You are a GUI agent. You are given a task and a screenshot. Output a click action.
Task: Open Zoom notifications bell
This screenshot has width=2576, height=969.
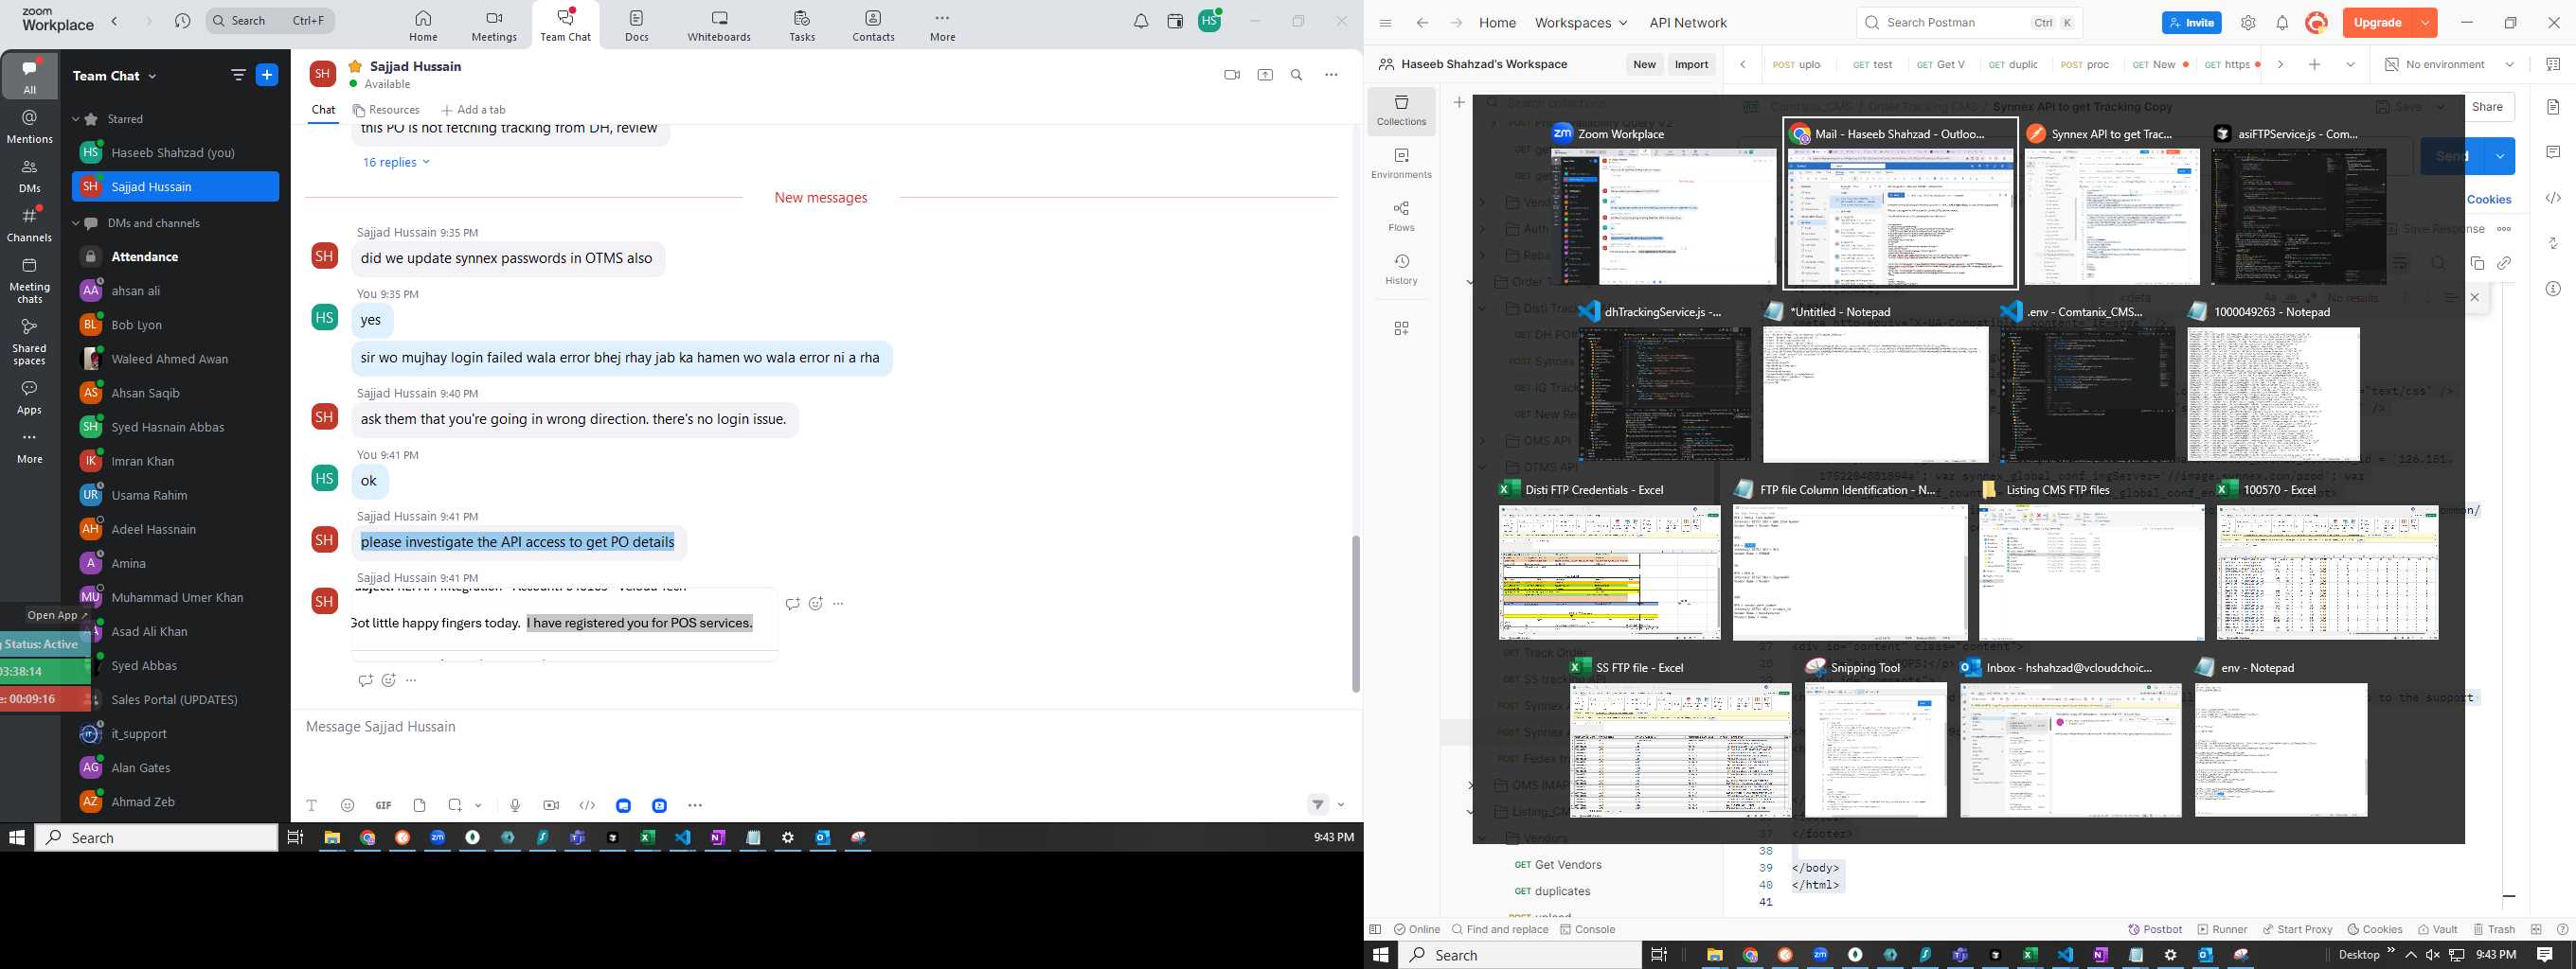(x=1141, y=21)
